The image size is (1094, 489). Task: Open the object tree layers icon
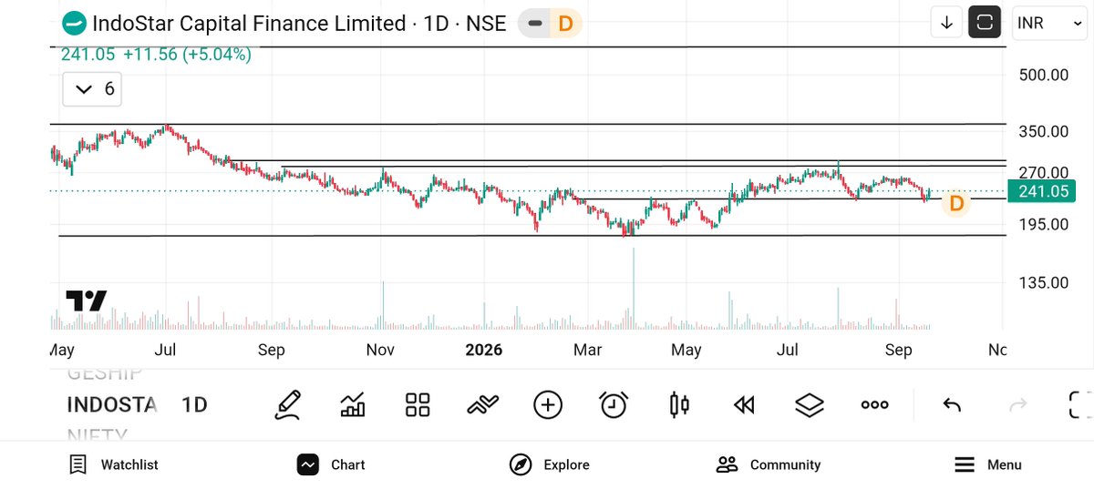click(x=810, y=405)
